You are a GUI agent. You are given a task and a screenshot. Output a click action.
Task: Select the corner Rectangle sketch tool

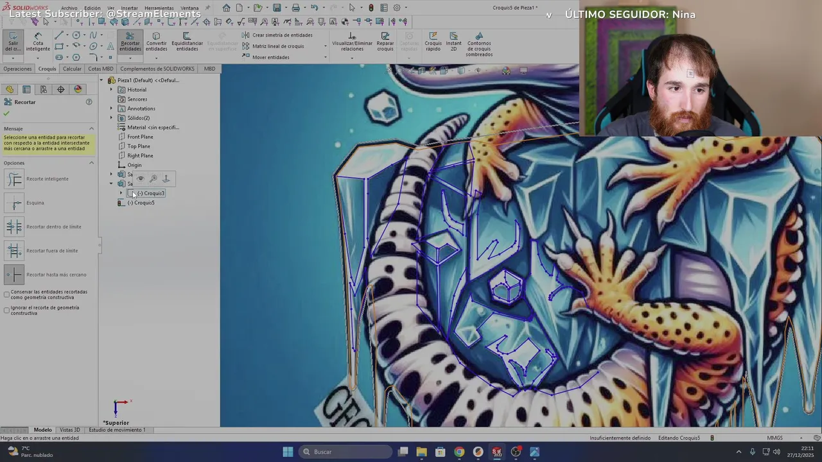[x=59, y=46]
